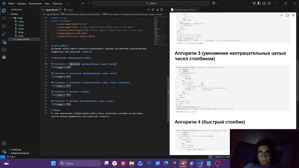Collapse the image folder in explorer
The width and height of the screenshot is (299, 168).
click(20, 18)
